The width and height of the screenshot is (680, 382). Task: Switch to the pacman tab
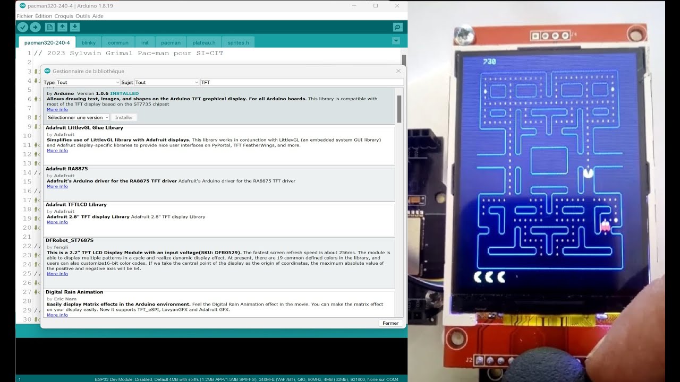coord(171,42)
